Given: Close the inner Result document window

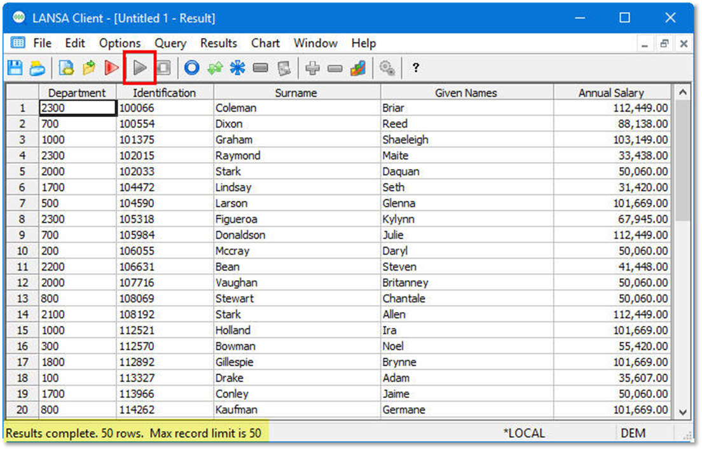Looking at the screenshot, I should (684, 44).
